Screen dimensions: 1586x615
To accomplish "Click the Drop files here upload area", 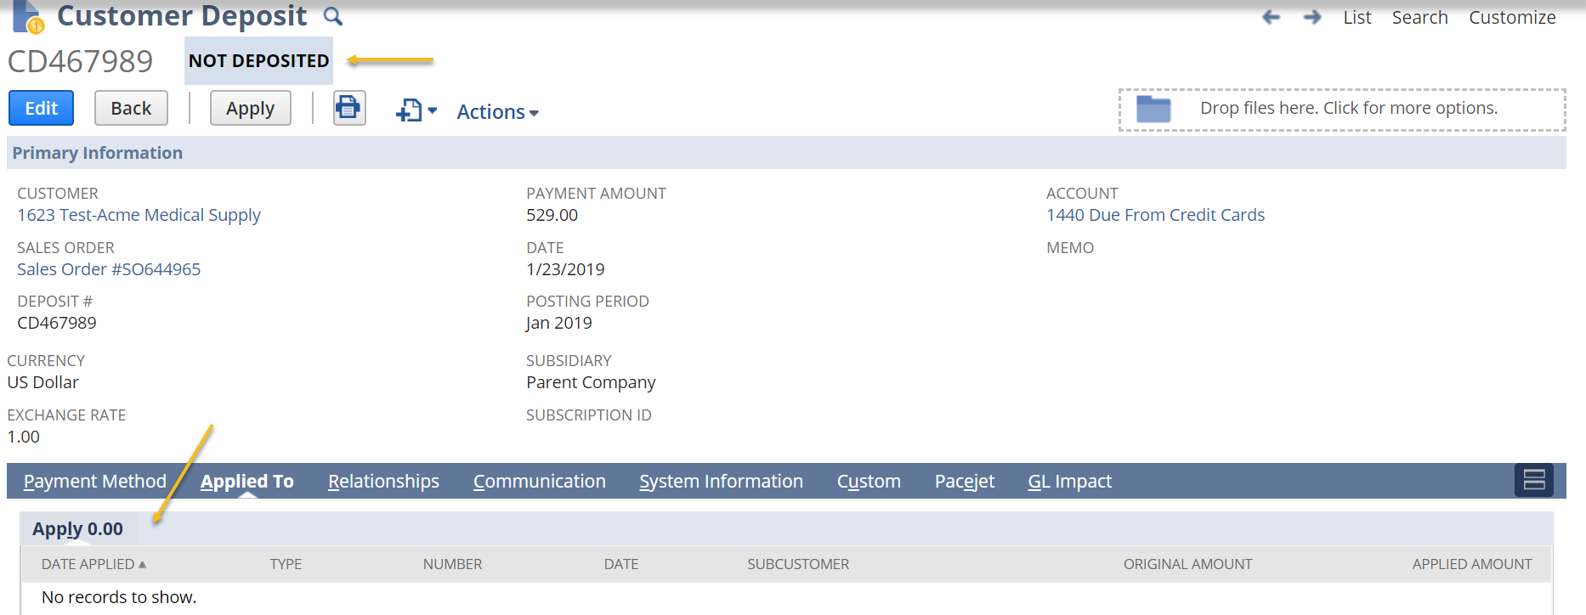I will [1348, 109].
